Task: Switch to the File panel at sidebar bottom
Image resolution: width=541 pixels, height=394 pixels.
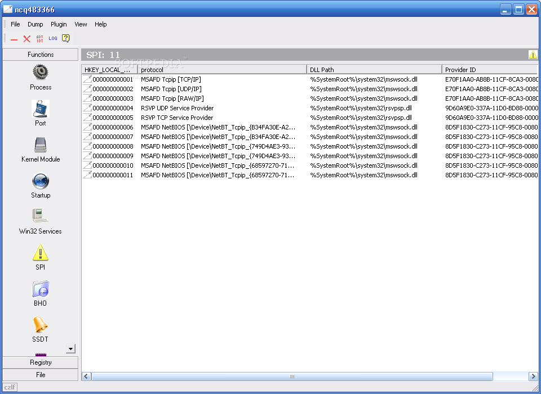Action: 41,375
